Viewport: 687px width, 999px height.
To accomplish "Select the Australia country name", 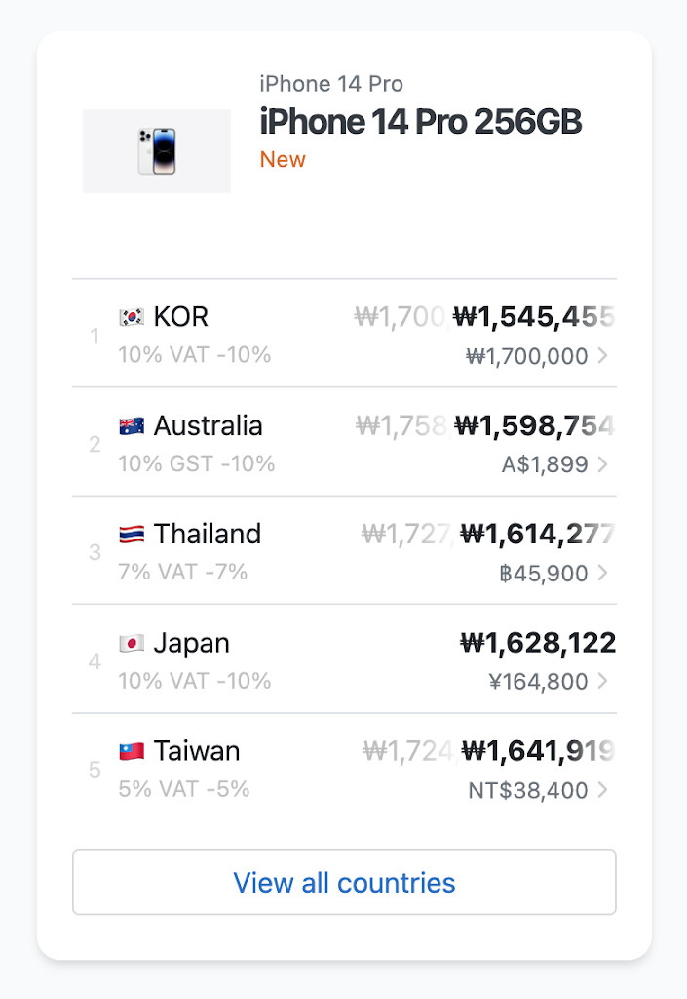I will pyautogui.click(x=208, y=426).
